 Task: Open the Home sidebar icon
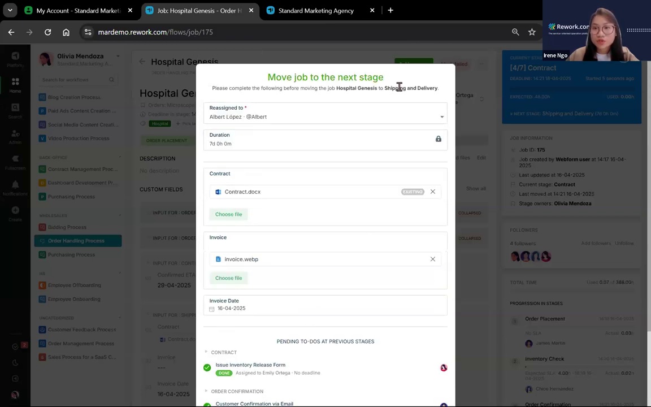point(15,85)
